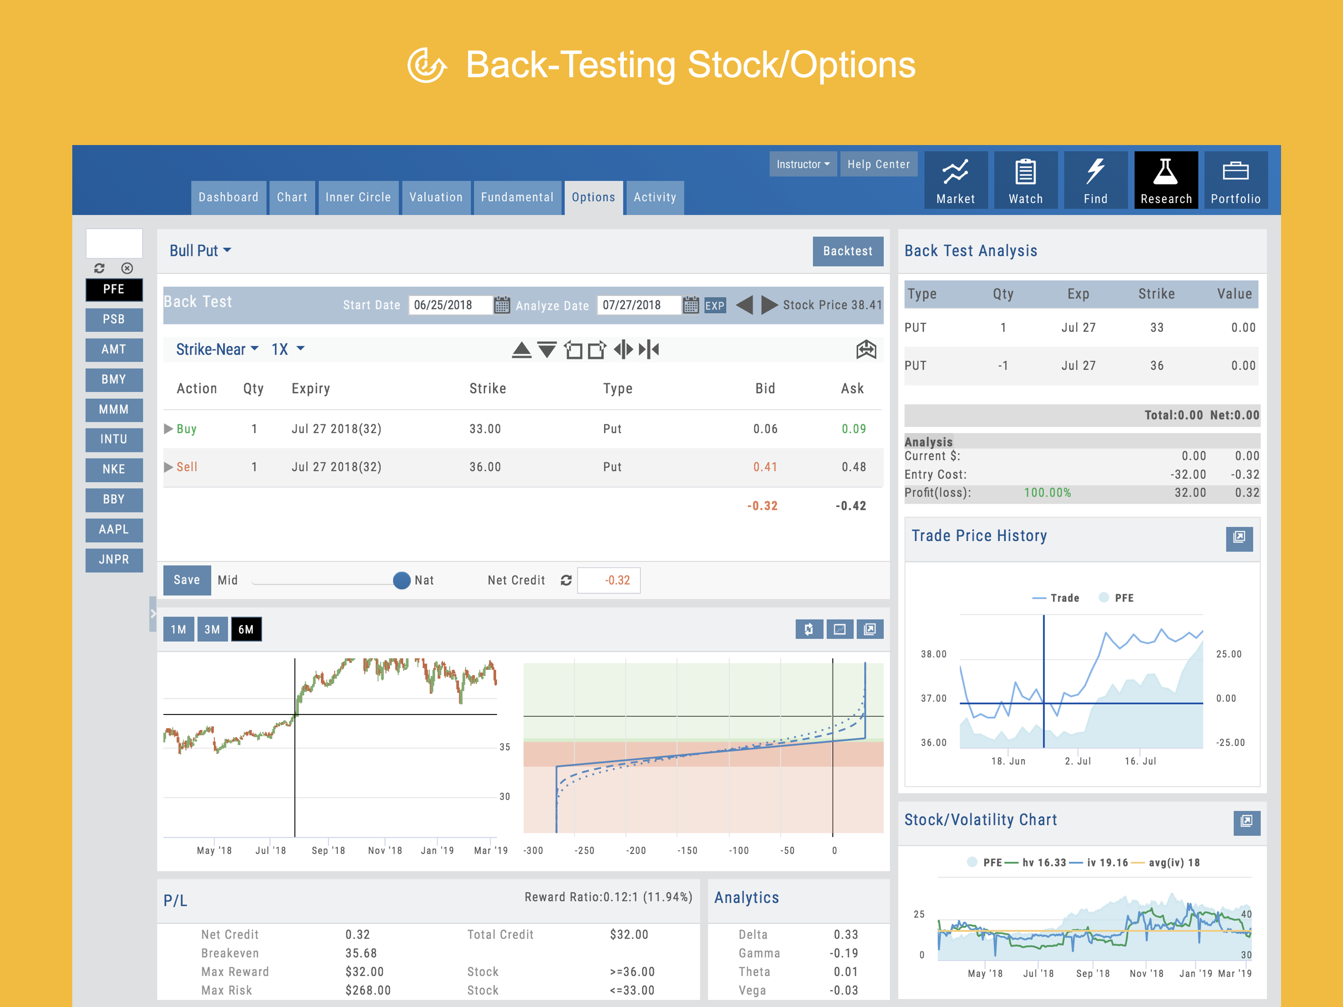Click the Start Date calendar icon
1343x1007 pixels.
pos(501,305)
